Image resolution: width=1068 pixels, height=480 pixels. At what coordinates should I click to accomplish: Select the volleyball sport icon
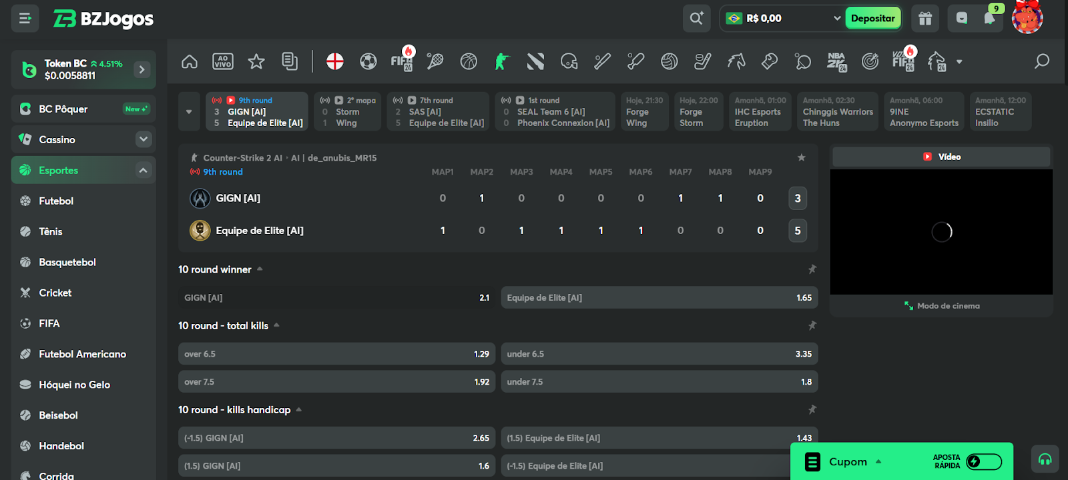[x=669, y=61]
